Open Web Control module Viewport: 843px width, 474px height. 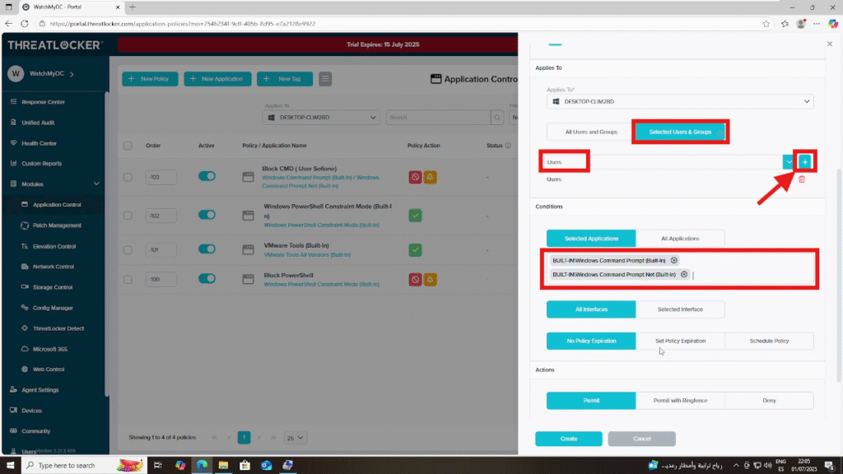(48, 369)
